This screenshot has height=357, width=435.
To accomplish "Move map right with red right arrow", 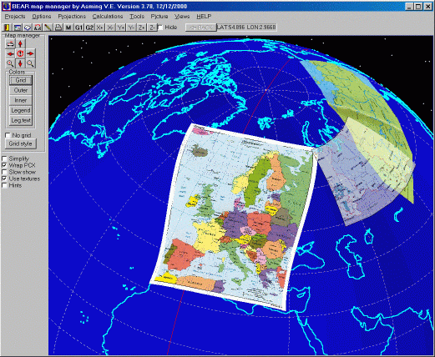I will 30,53.
